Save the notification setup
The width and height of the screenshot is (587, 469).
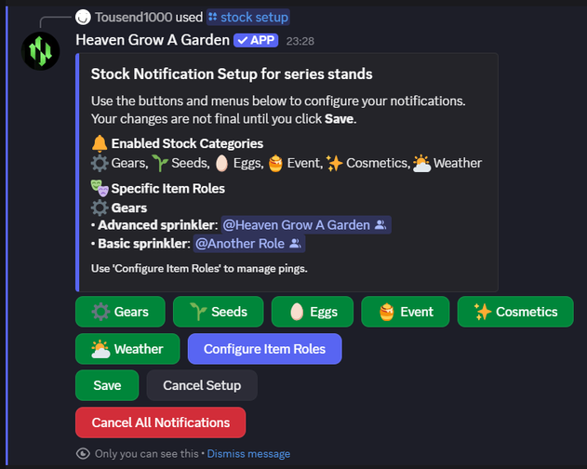[107, 385]
